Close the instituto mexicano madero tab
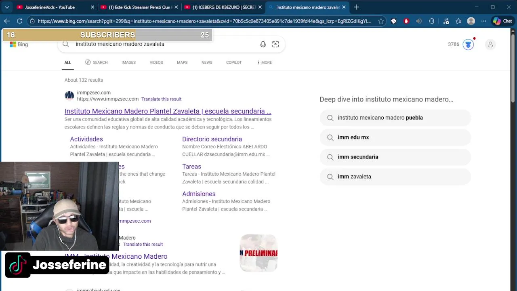 [344, 7]
